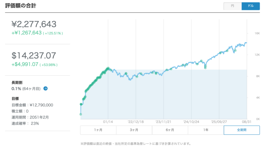The width and height of the screenshot is (264, 147).
Task: Open the 長期割 blue arrow icon
Action: (46, 88)
